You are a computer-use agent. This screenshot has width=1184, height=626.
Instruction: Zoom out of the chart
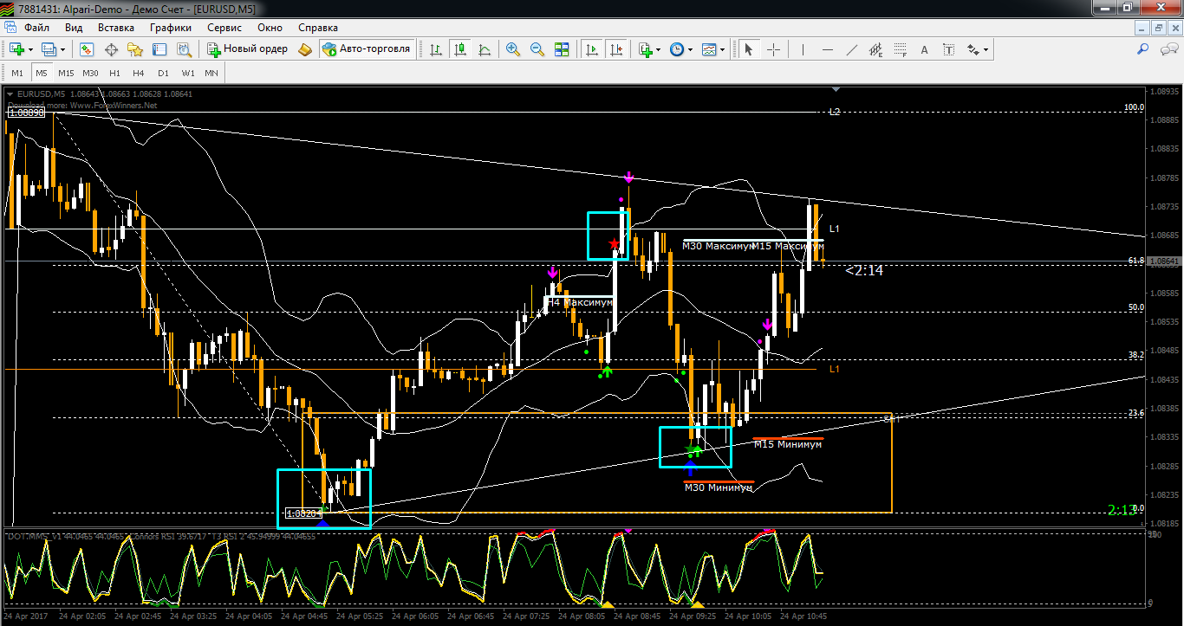537,49
